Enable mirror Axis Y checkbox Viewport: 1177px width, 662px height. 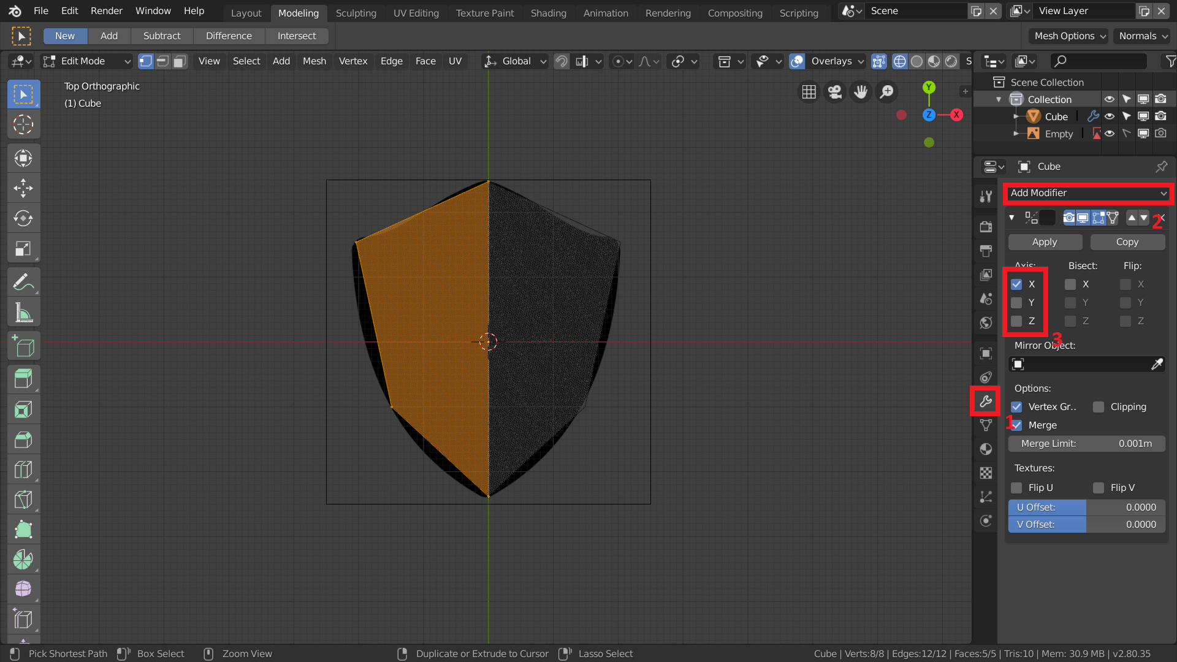(x=1016, y=303)
